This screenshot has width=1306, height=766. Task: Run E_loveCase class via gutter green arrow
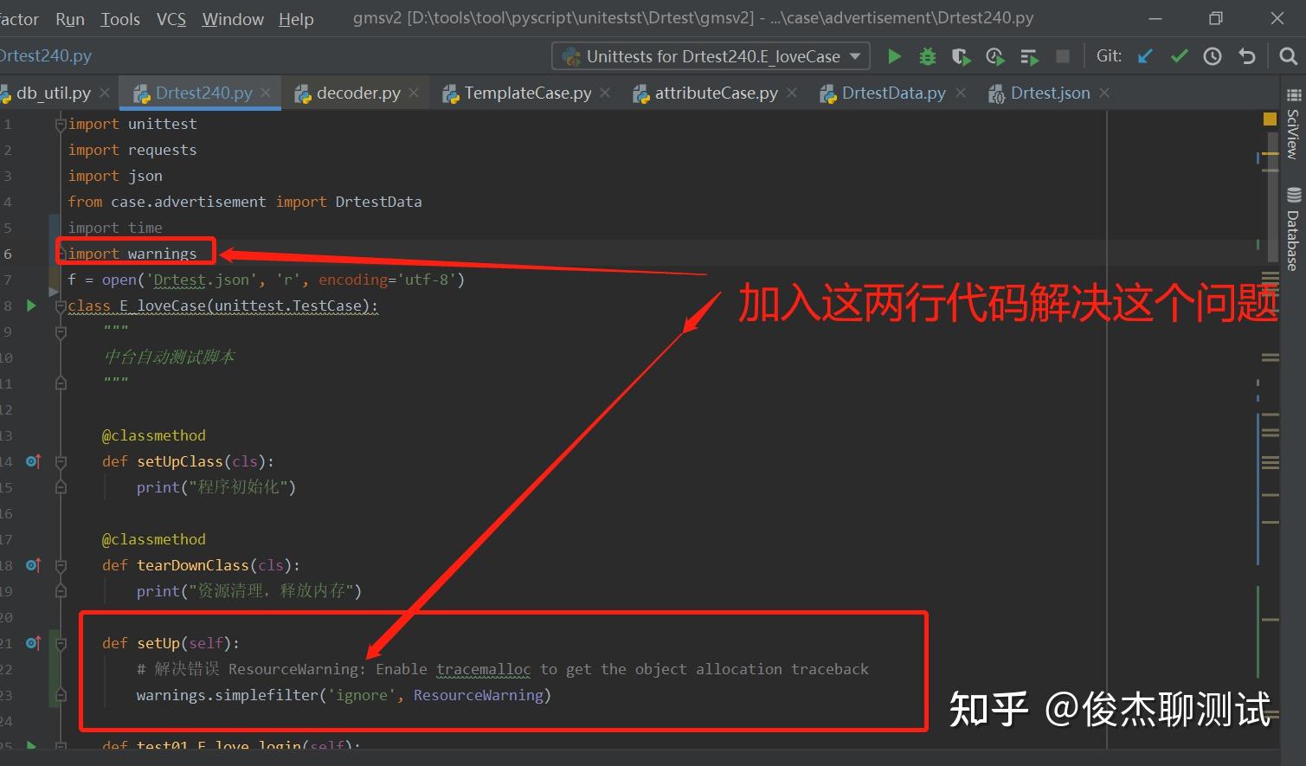pos(30,306)
